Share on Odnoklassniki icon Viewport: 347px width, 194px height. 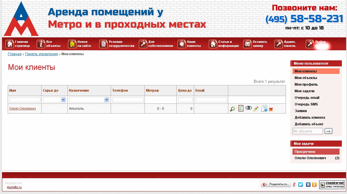[314, 185]
